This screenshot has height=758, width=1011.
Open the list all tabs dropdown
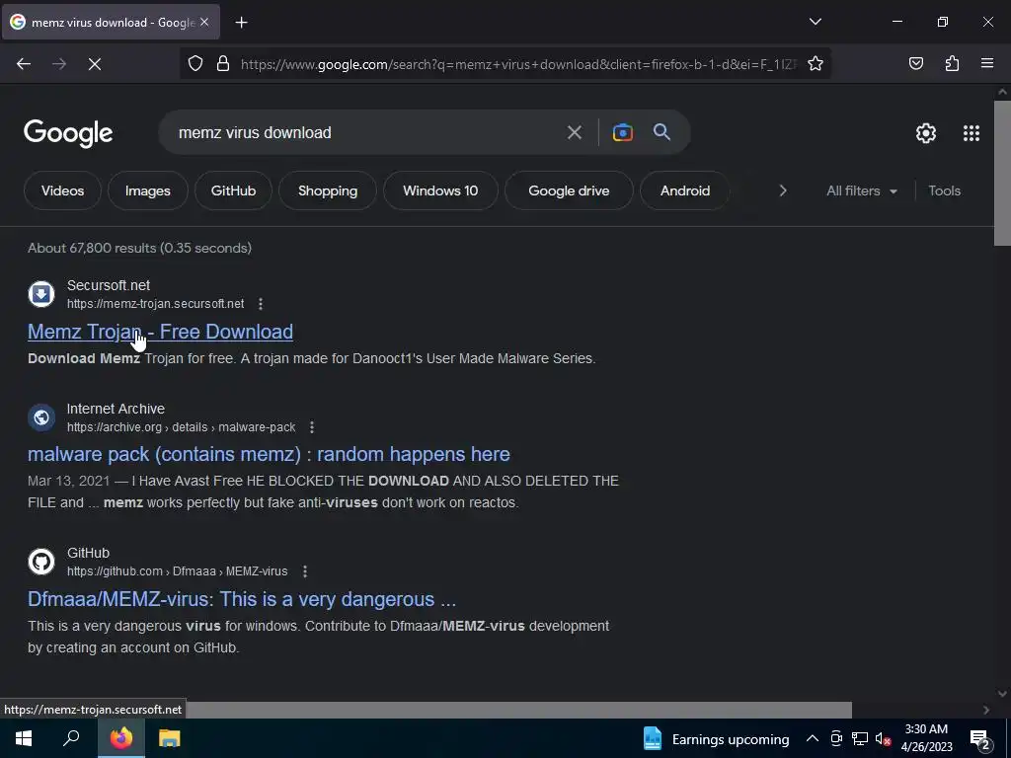click(815, 22)
